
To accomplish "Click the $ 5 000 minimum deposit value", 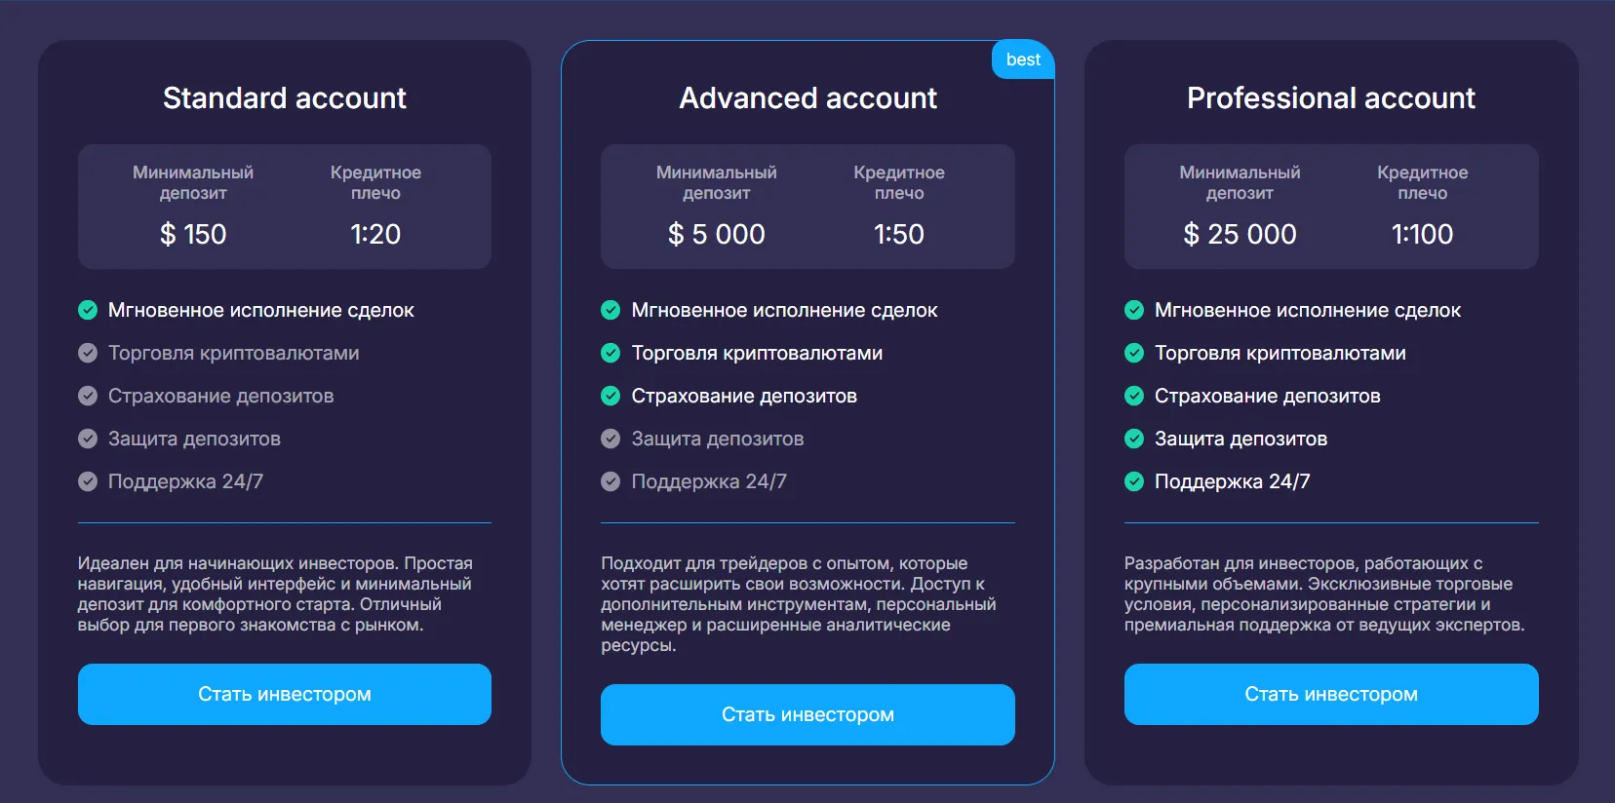I will [717, 234].
